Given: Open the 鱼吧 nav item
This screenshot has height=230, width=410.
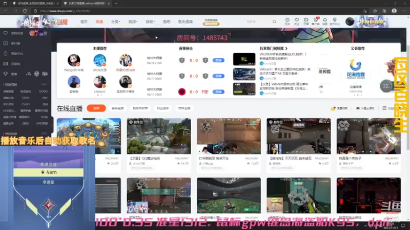Looking at the screenshot, I should click(x=167, y=21).
